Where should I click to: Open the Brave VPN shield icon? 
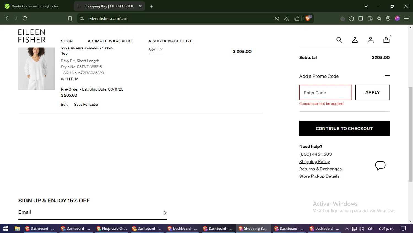click(388, 18)
